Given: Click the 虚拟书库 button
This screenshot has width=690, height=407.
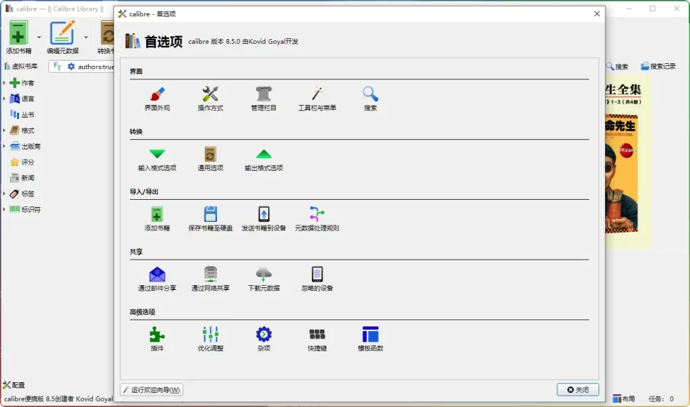Looking at the screenshot, I should click(21, 66).
